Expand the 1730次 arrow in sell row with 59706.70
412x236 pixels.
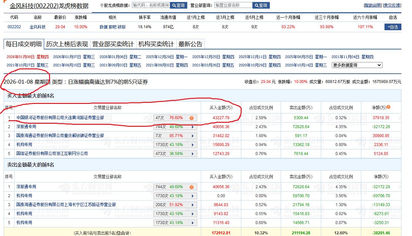pos(193,196)
